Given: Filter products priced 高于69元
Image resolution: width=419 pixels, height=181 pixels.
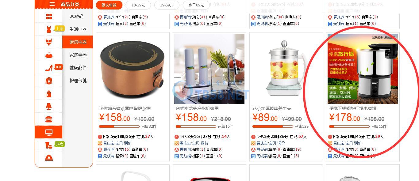Looking at the screenshot, I should 196,5.
